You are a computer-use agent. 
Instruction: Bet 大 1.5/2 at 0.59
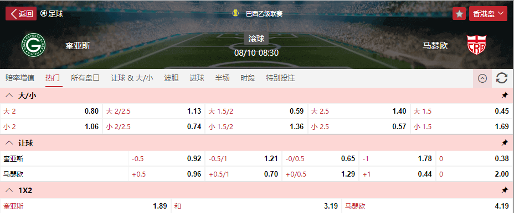tap(256, 111)
